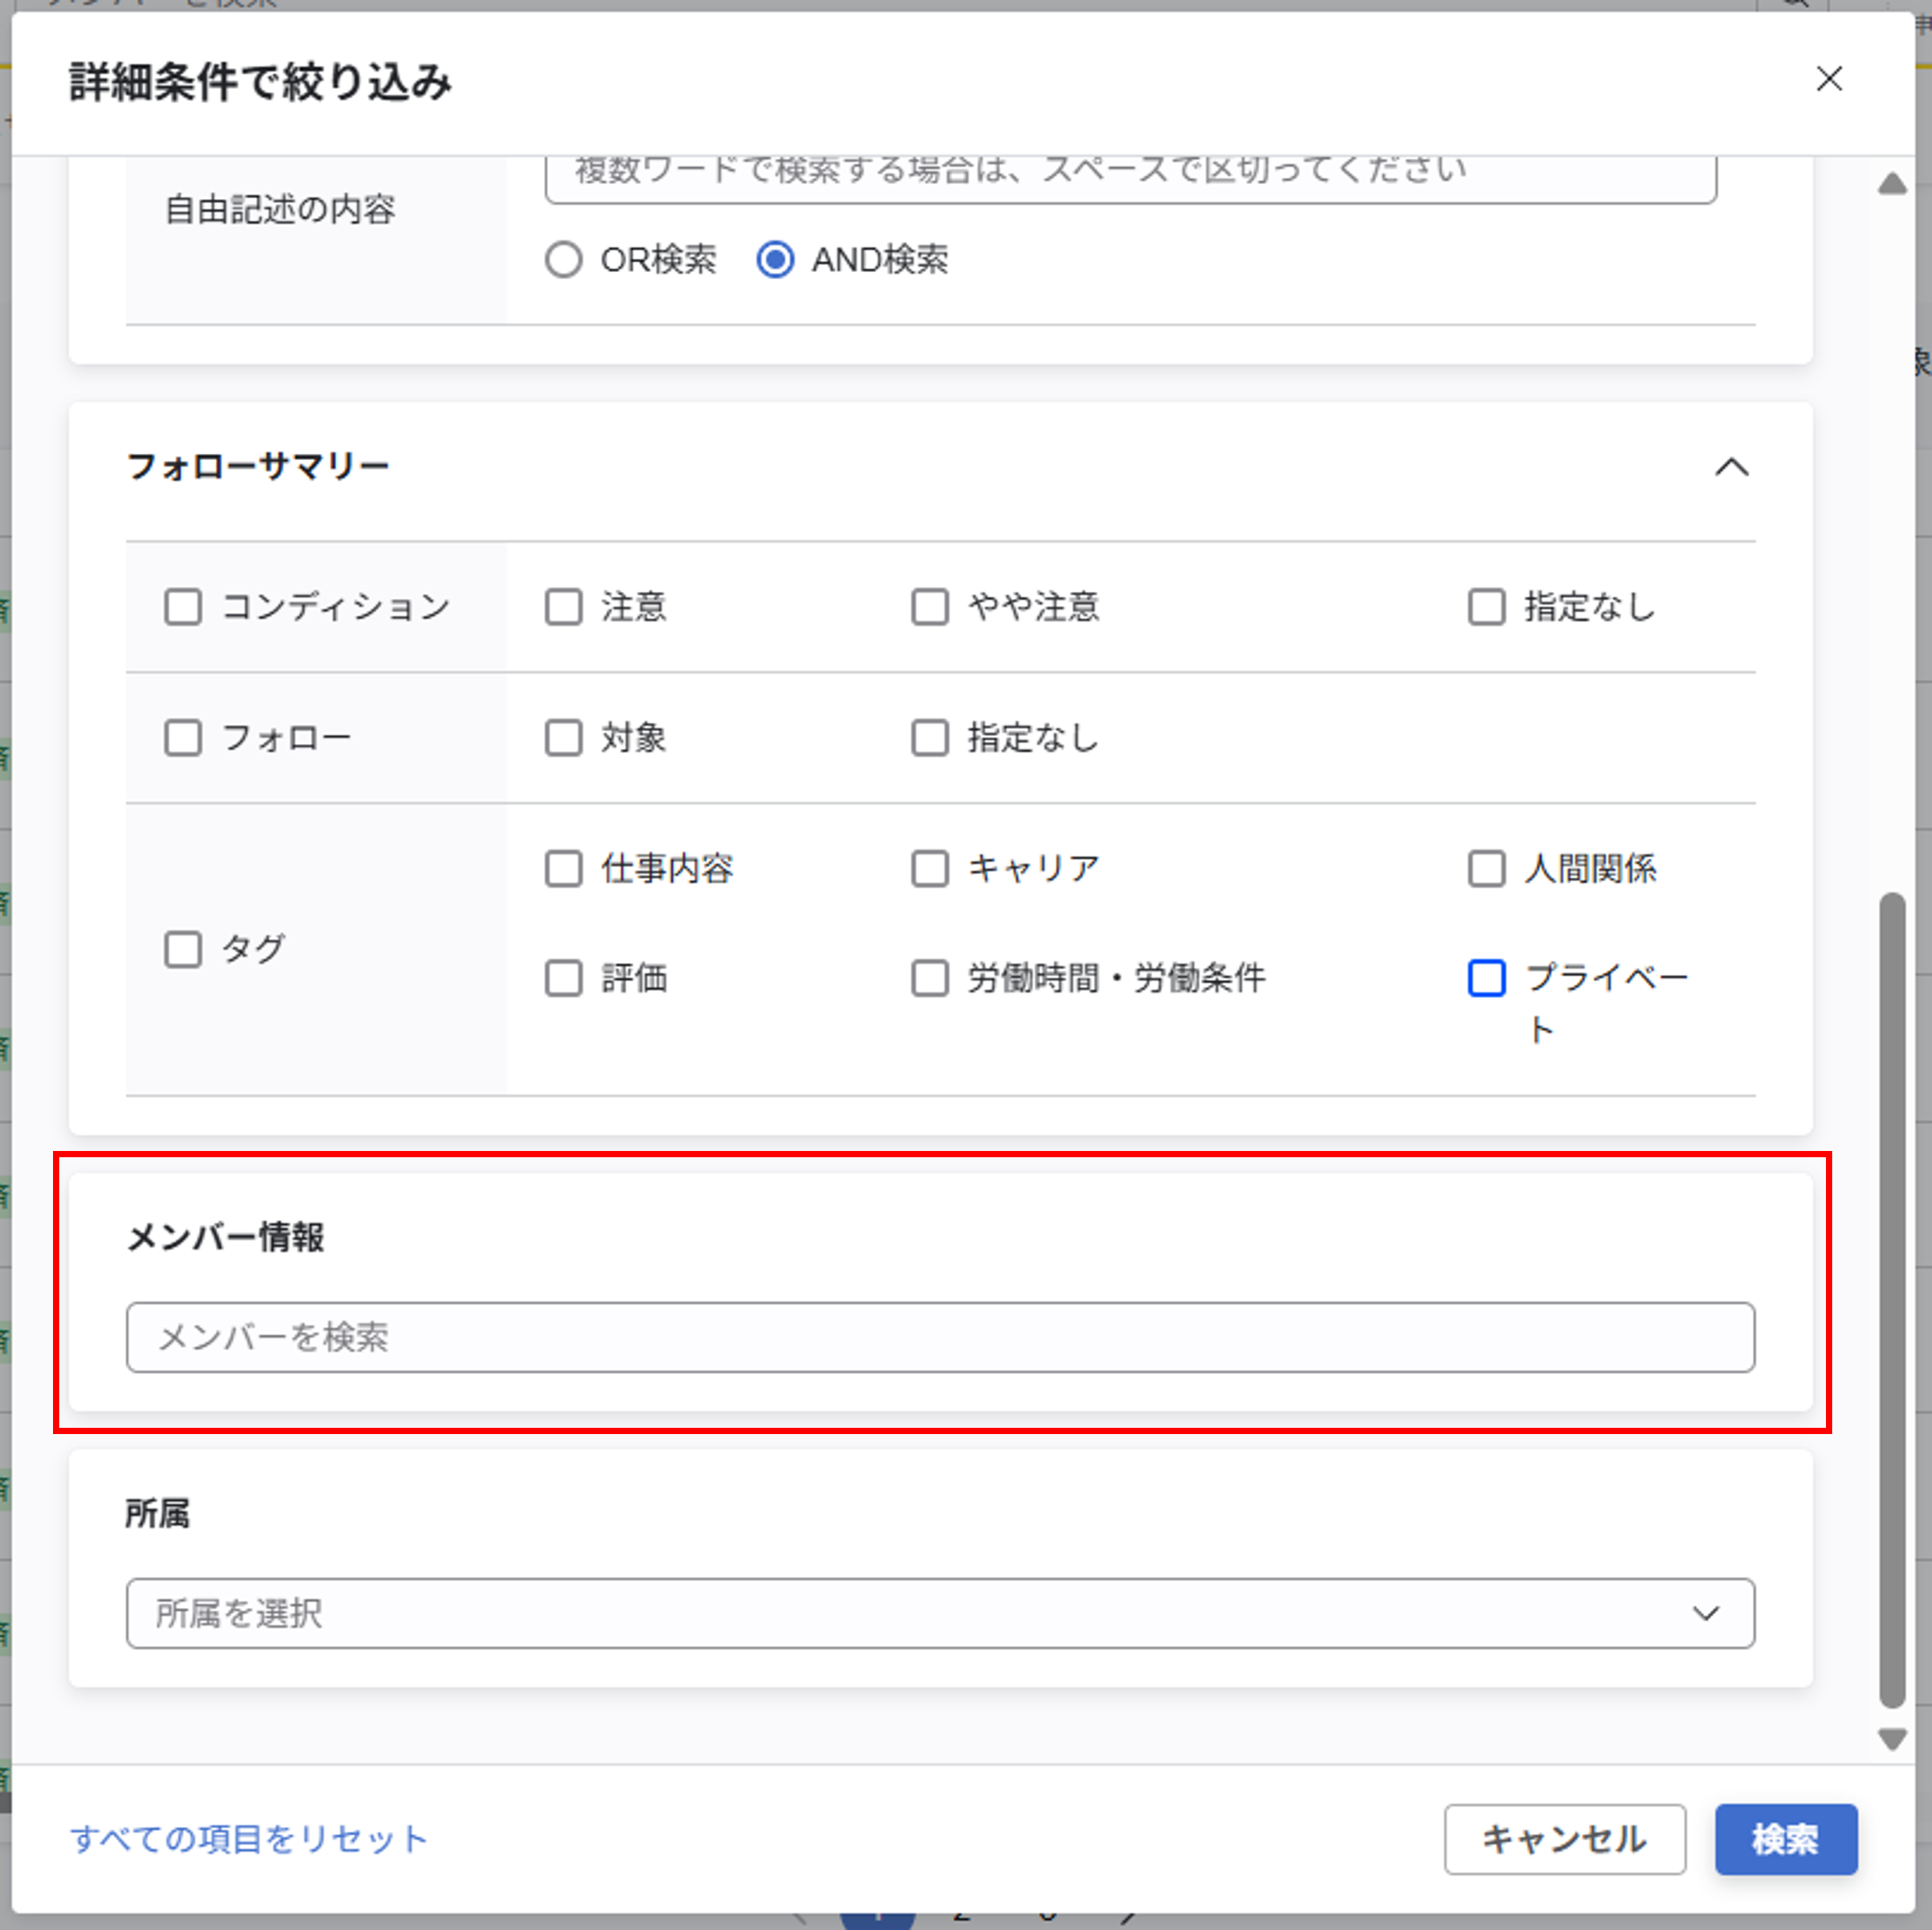Check the フォロー checkbox
The image size is (1932, 1930).
(184, 738)
